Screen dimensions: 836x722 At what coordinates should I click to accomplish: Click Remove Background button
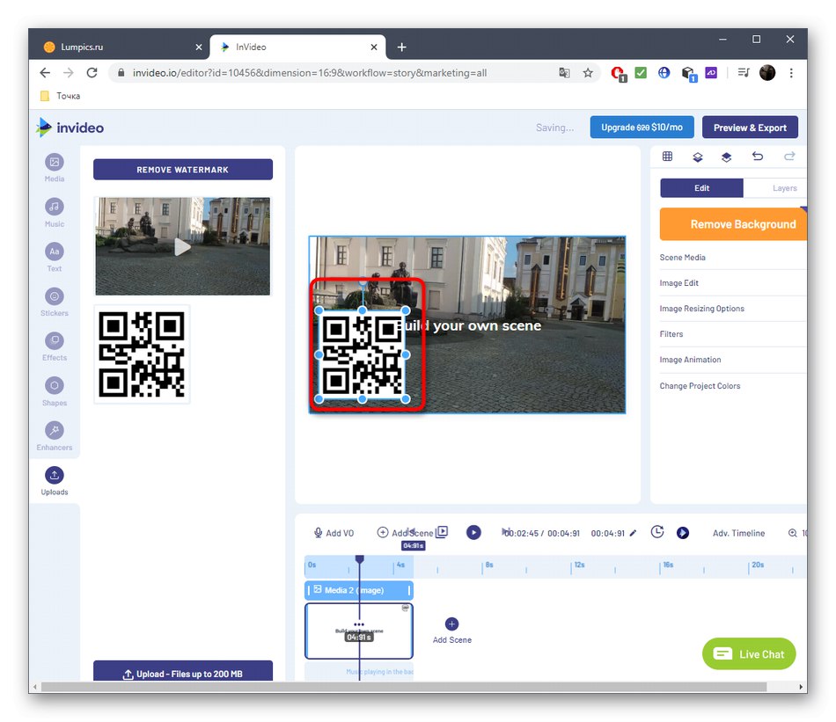733,224
